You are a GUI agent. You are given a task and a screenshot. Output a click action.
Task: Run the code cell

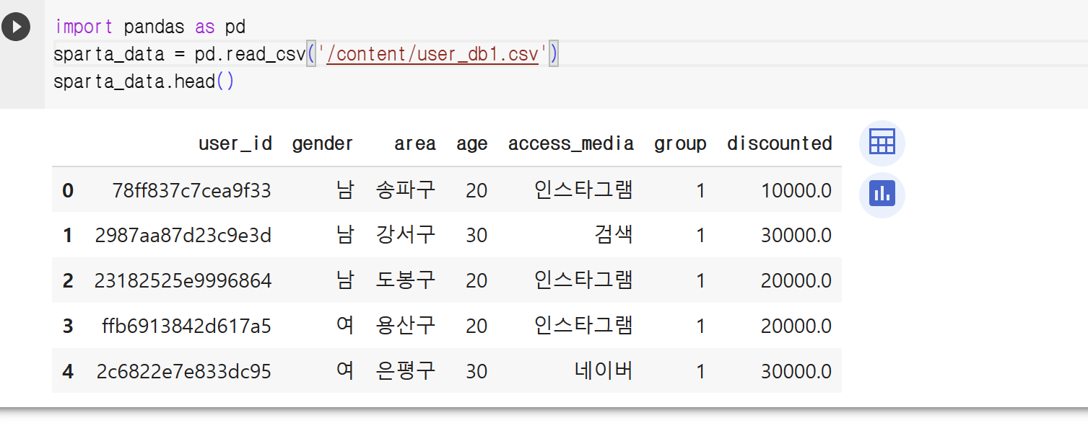16,27
